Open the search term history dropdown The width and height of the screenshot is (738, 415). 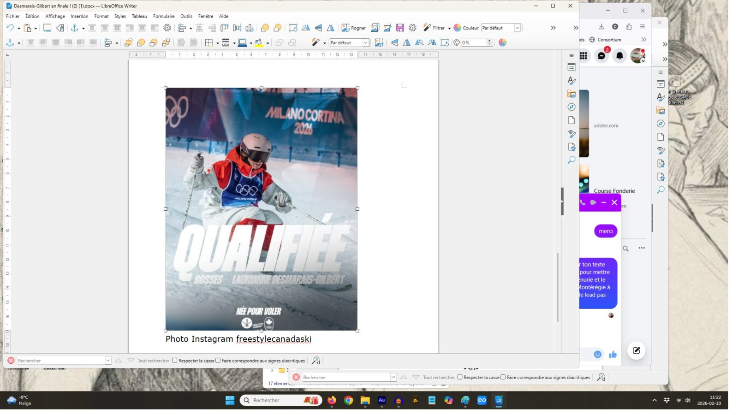click(x=107, y=360)
